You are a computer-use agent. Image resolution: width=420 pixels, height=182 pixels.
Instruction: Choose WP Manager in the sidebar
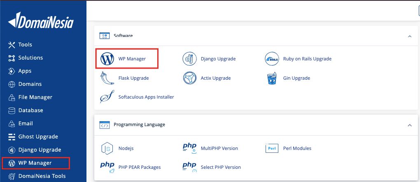35,163
